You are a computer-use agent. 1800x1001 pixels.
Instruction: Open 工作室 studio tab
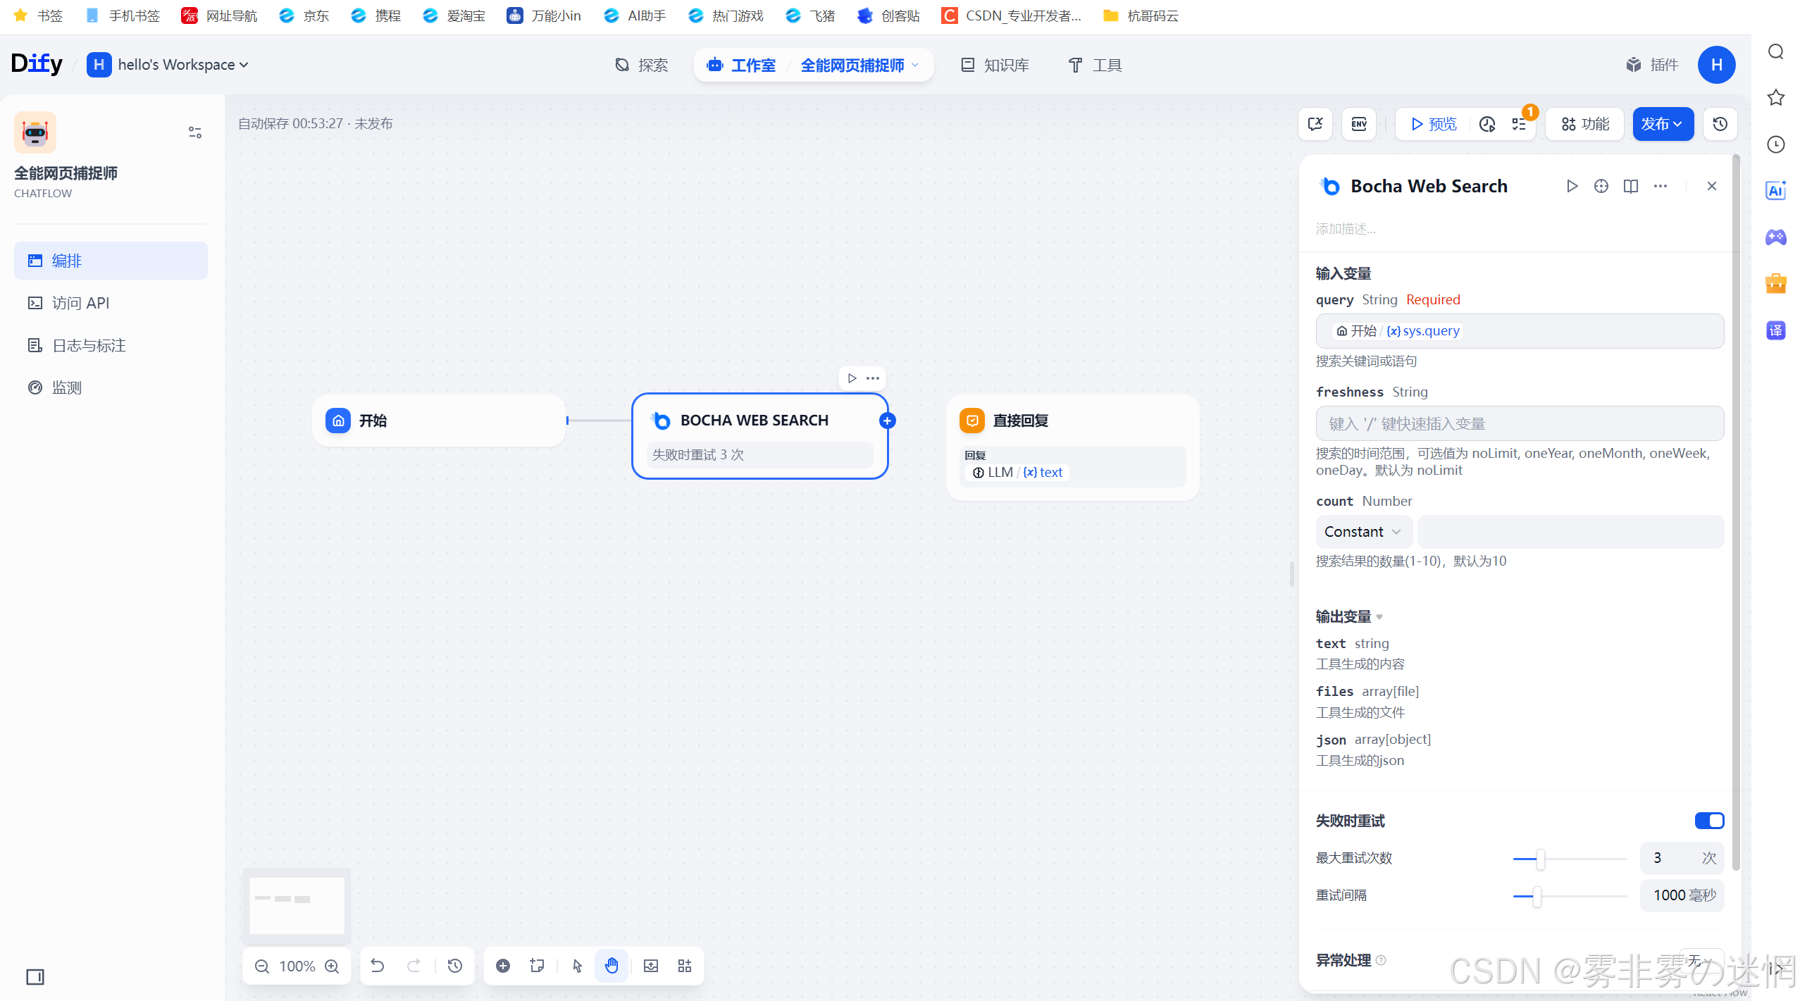point(741,66)
